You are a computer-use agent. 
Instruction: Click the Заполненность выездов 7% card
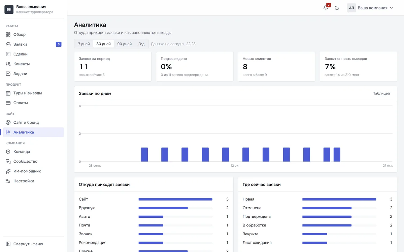[359, 67]
